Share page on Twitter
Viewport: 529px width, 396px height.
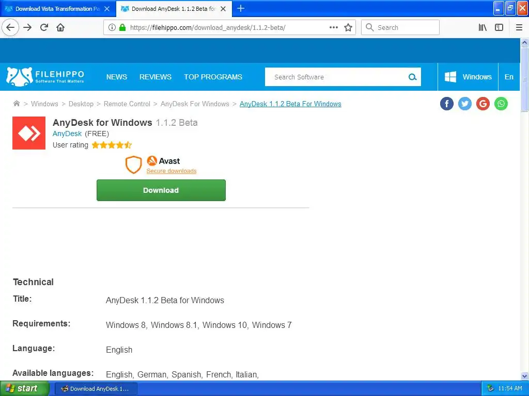[x=465, y=104]
